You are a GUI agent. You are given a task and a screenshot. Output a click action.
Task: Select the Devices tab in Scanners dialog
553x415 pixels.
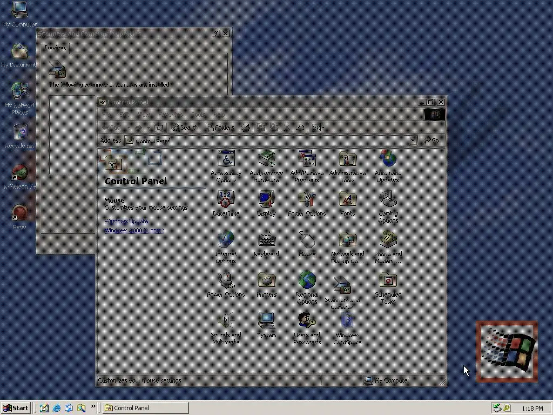click(56, 48)
